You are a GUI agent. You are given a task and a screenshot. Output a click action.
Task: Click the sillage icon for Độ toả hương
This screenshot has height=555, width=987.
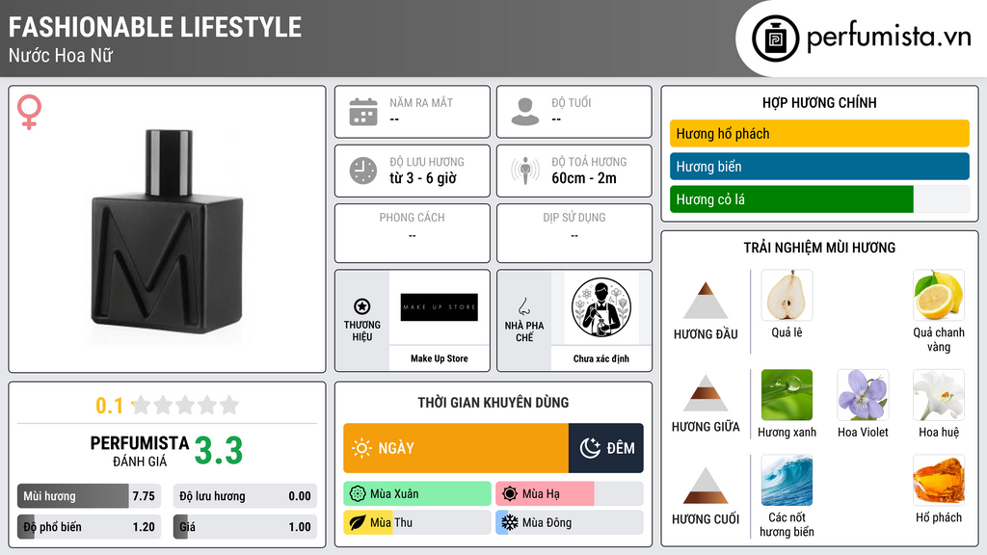[x=525, y=171]
